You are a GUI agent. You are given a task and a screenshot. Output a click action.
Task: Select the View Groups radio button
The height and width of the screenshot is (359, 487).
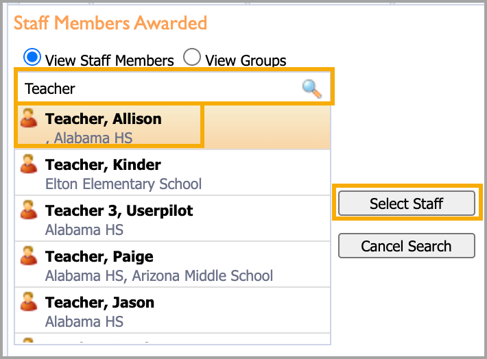tap(191, 57)
